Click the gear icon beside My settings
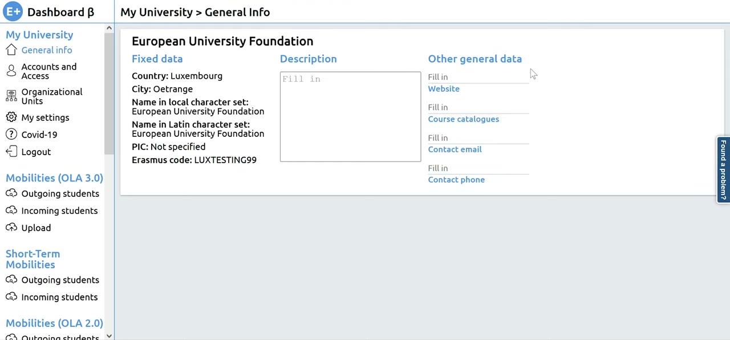 tap(11, 117)
